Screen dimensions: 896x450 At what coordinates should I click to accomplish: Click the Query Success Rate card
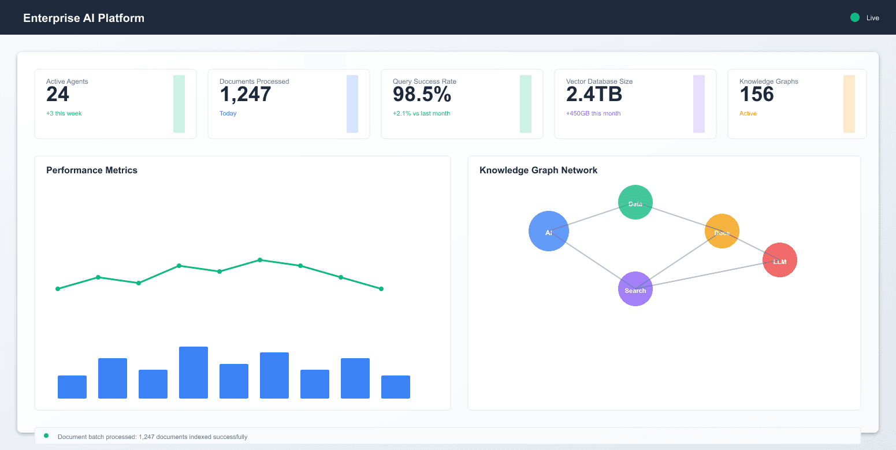[462, 104]
